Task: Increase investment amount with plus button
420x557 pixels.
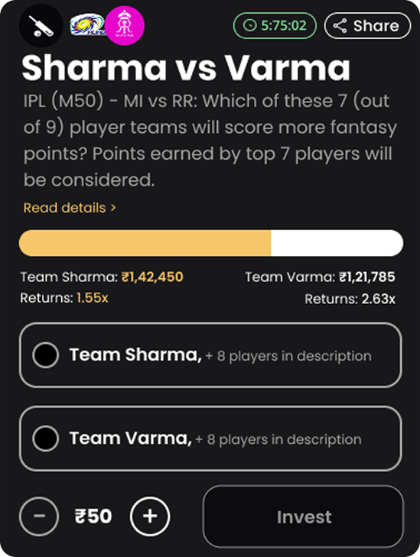Action: [150, 516]
